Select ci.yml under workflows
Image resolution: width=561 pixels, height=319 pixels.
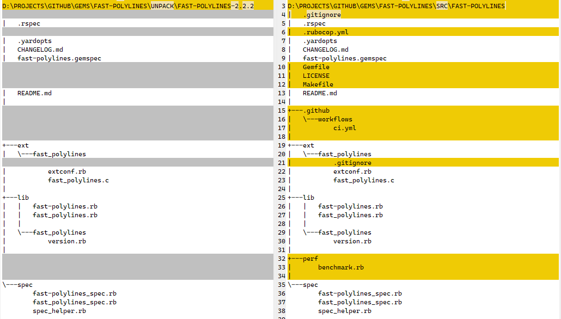pyautogui.click(x=344, y=128)
